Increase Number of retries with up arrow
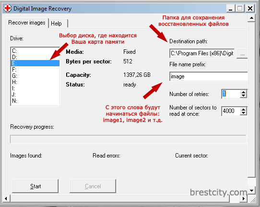The width and height of the screenshot is (260, 207). coord(243,92)
